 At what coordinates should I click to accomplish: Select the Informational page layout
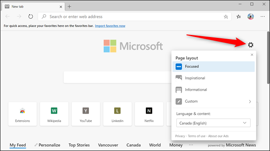click(x=214, y=89)
